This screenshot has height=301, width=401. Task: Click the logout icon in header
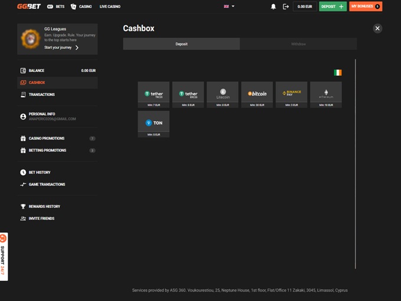(x=286, y=6)
